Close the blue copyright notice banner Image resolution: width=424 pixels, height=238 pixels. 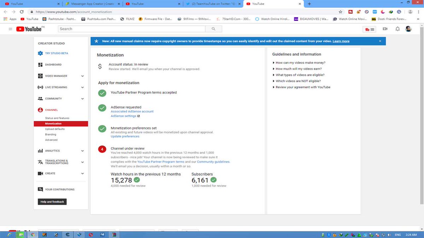(380, 41)
